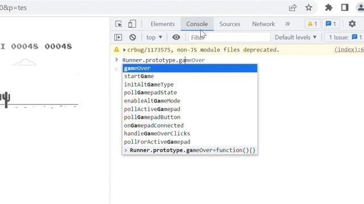The width and height of the screenshot is (364, 204).
Task: Expand the crbug deprecation warning message
Action: pyautogui.click(x=125, y=50)
